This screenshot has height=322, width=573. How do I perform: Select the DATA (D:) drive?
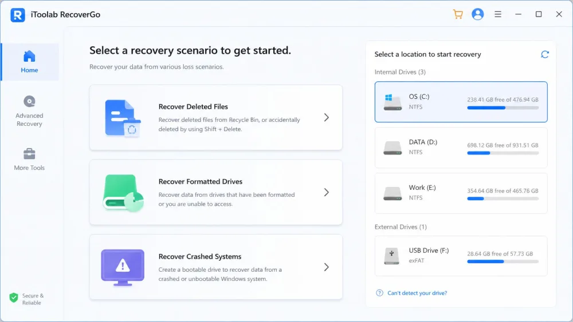(461, 148)
